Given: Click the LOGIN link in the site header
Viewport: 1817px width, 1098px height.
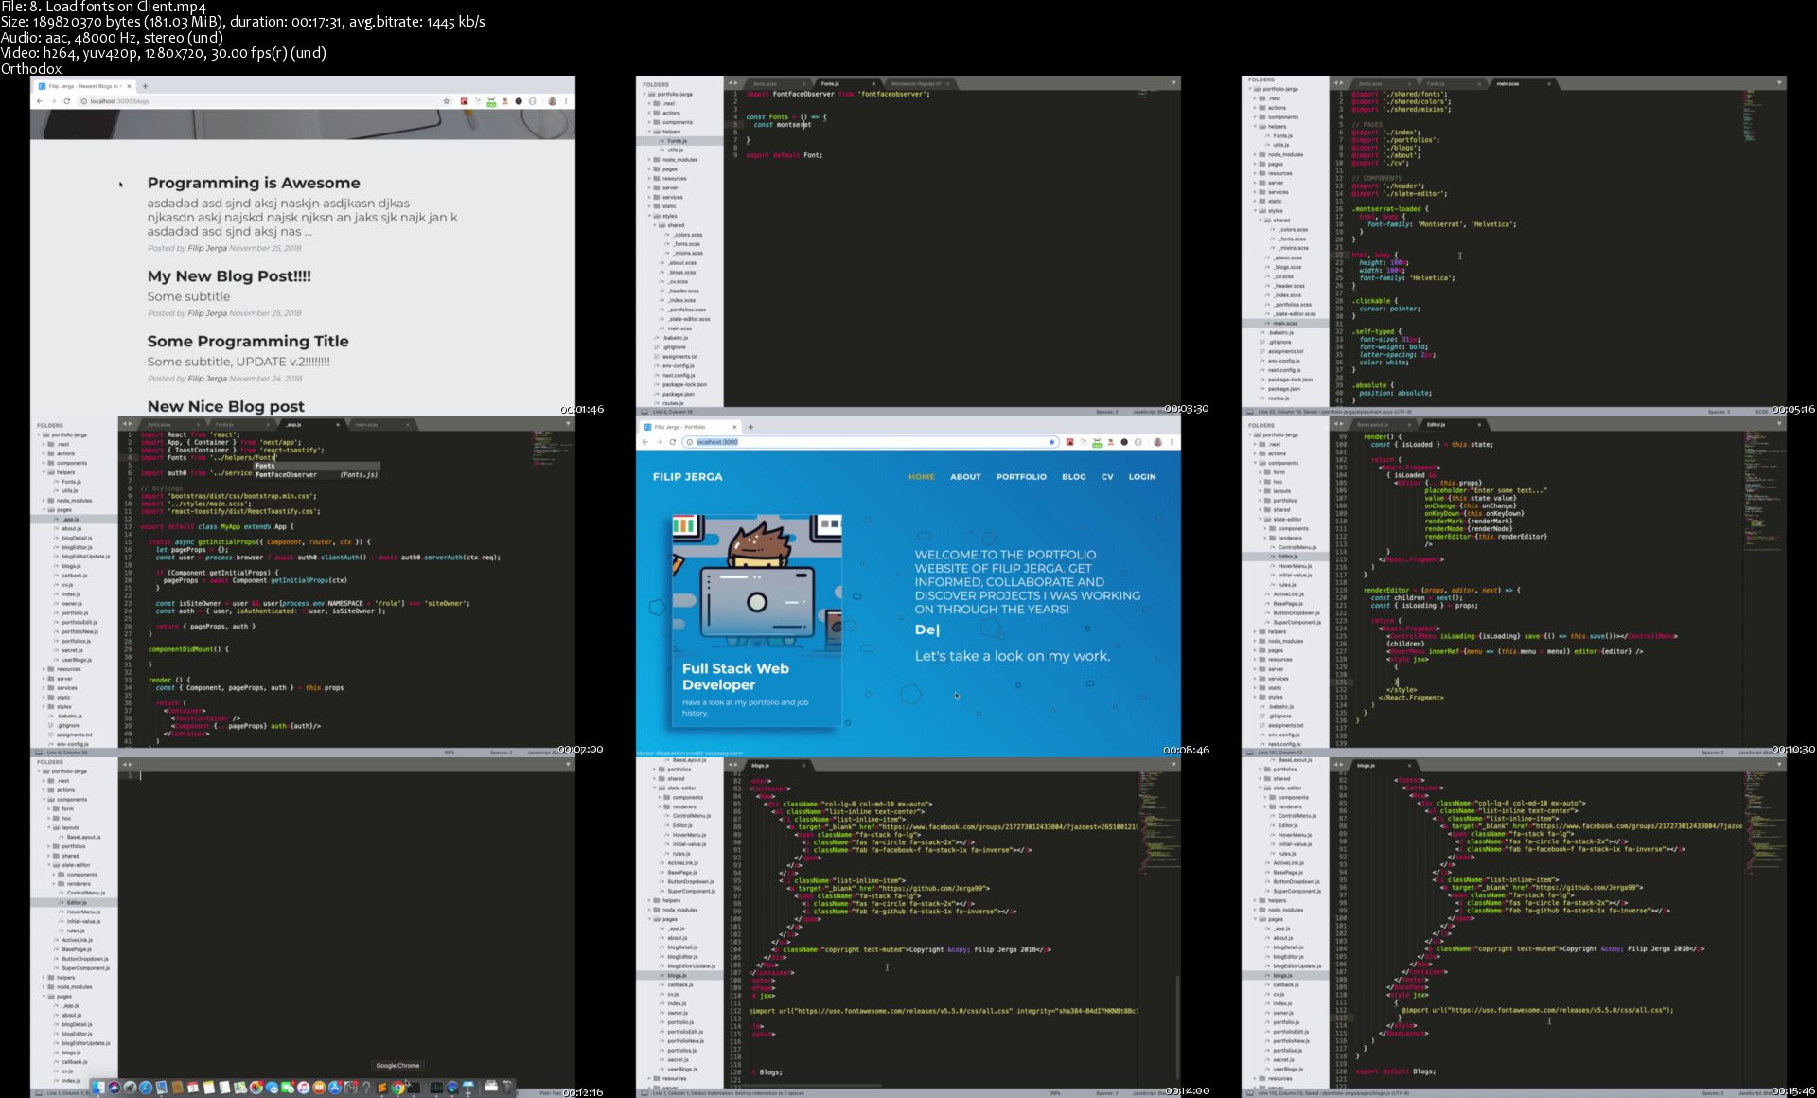Looking at the screenshot, I should (x=1141, y=477).
